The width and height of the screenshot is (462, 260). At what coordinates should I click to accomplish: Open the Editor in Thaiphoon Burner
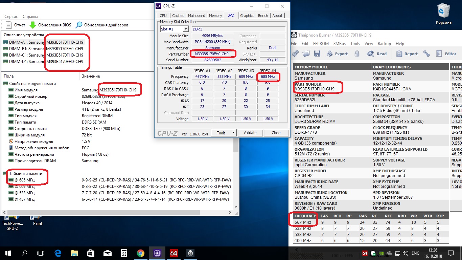(446, 53)
